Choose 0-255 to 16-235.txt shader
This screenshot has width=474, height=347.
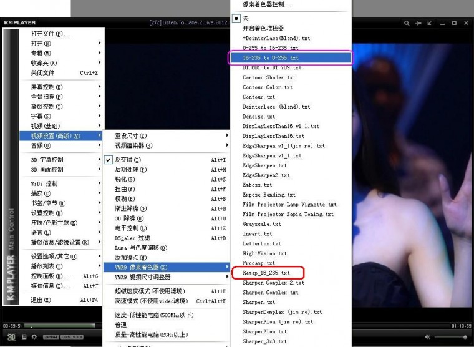291,48
